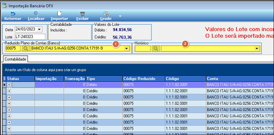The image size is (274, 135).
Task: Open the toolbar overflow arrow next to Grade
Action: click(x=120, y=16)
